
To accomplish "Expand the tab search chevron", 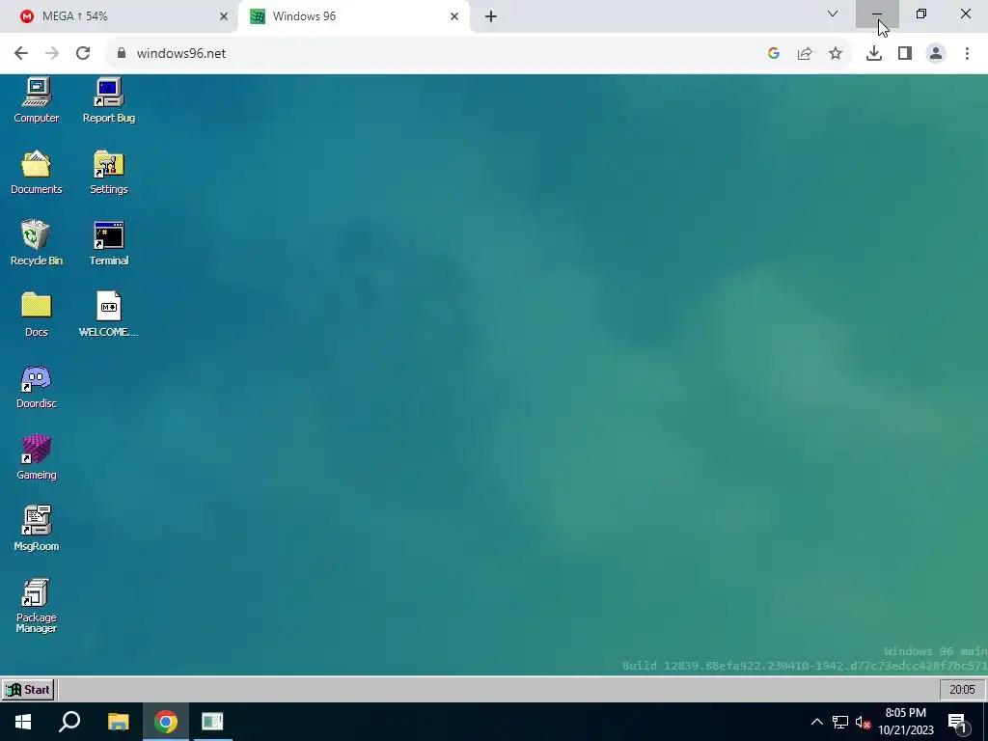I will [x=833, y=14].
